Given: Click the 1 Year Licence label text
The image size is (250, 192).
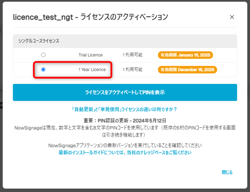Looking at the screenshot, I should [92, 70].
